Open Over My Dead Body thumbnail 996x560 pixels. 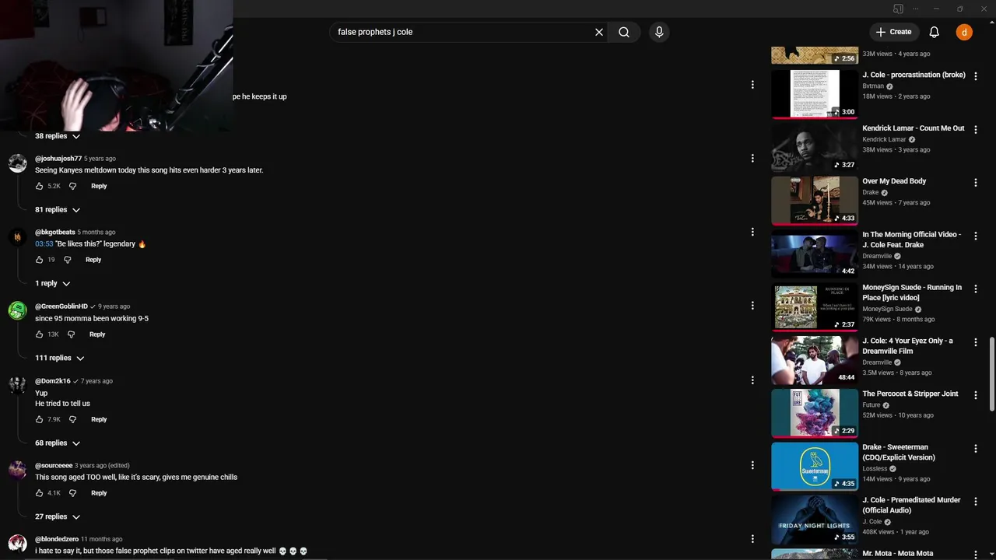[x=814, y=200]
